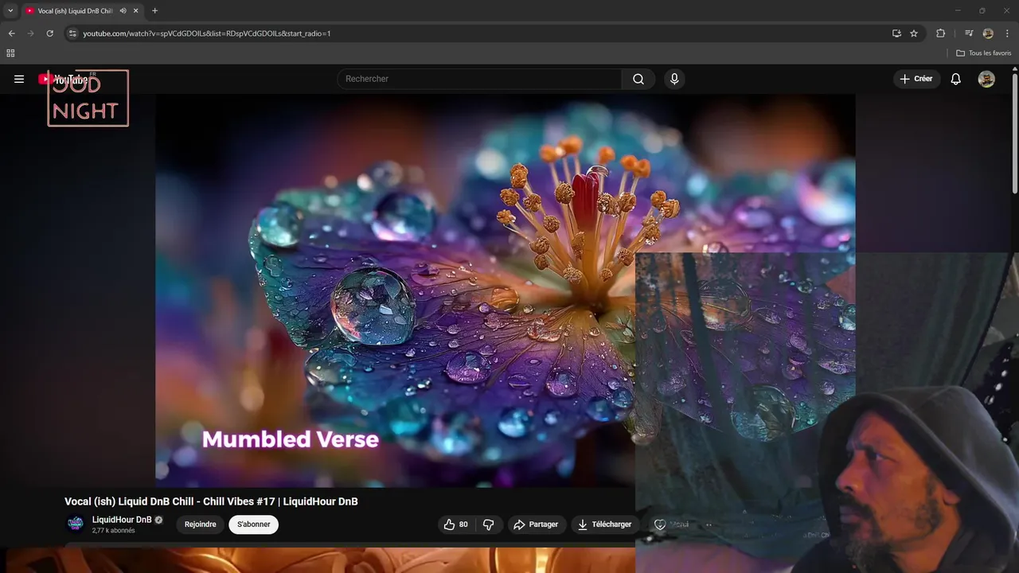View site information icon in address bar

pos(72,33)
